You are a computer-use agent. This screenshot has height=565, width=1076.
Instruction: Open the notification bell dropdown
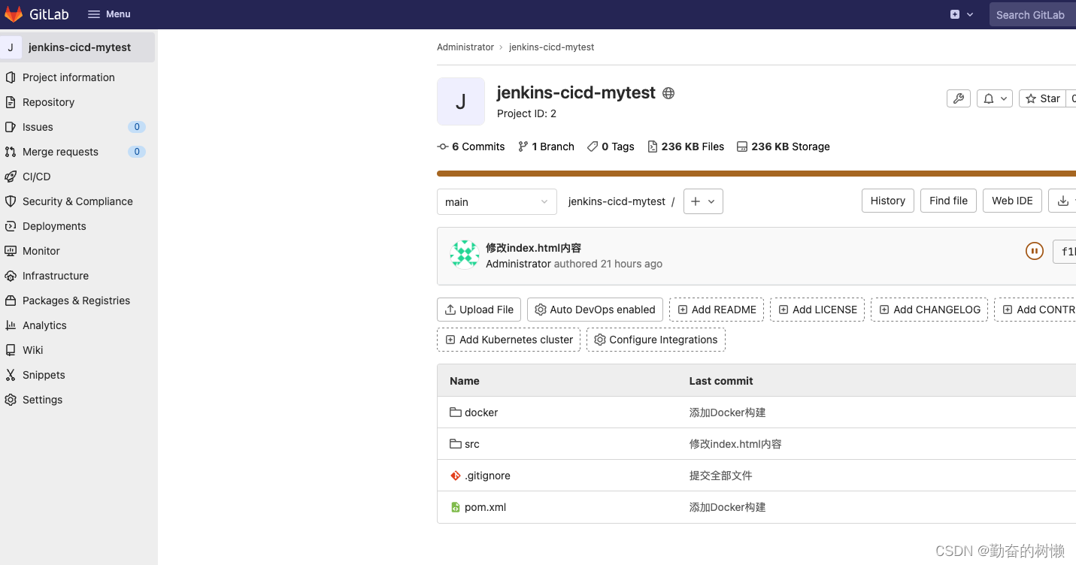pos(994,98)
